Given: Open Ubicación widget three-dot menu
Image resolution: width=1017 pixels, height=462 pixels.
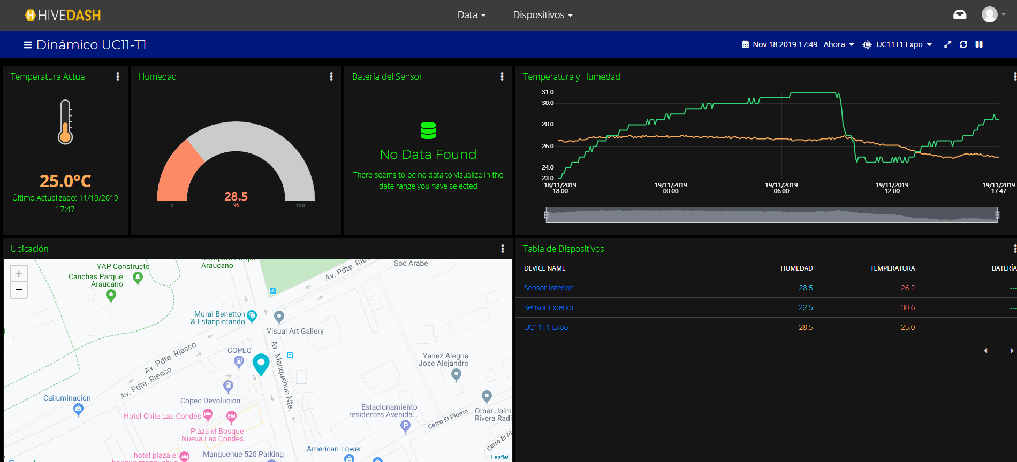Looking at the screenshot, I should [503, 249].
